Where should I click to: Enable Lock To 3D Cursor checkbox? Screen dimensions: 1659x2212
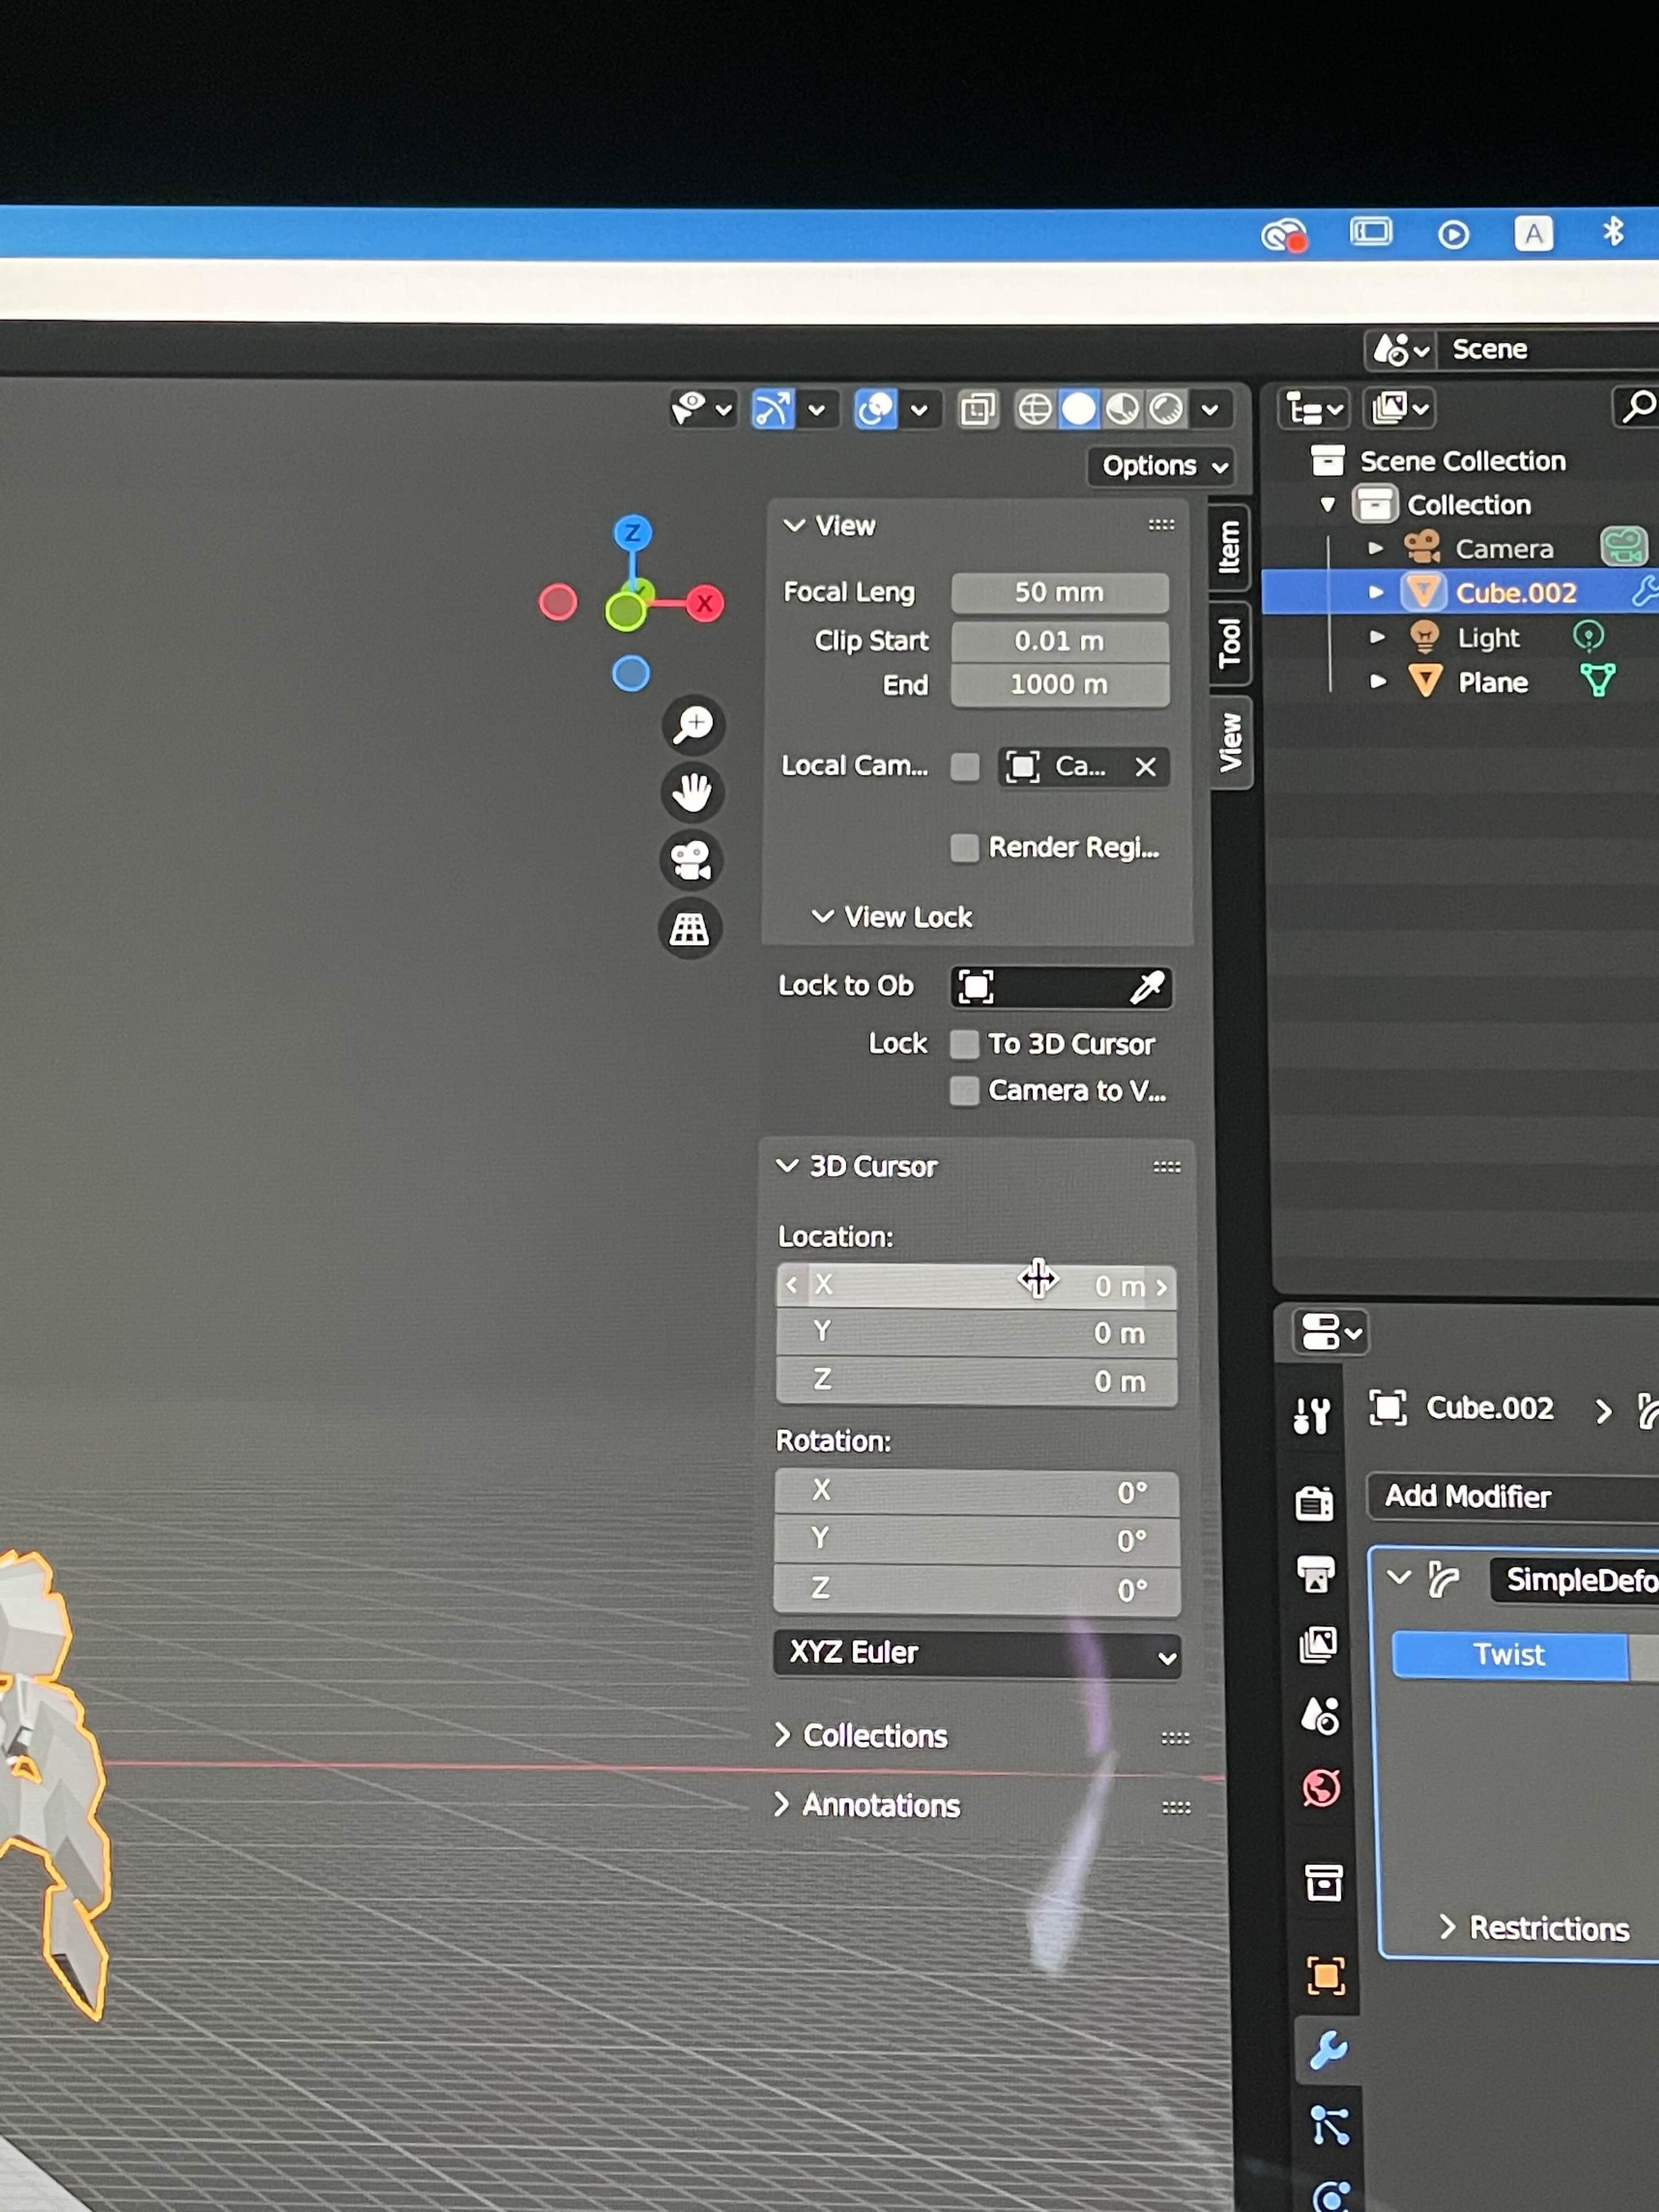(x=964, y=1044)
